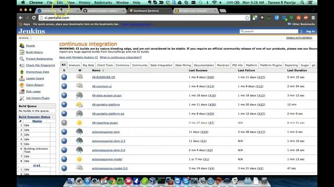Image resolution: width=334 pixels, height=187 pixels.
Task: Switch to the Client Tools tab
Action: (x=105, y=65)
